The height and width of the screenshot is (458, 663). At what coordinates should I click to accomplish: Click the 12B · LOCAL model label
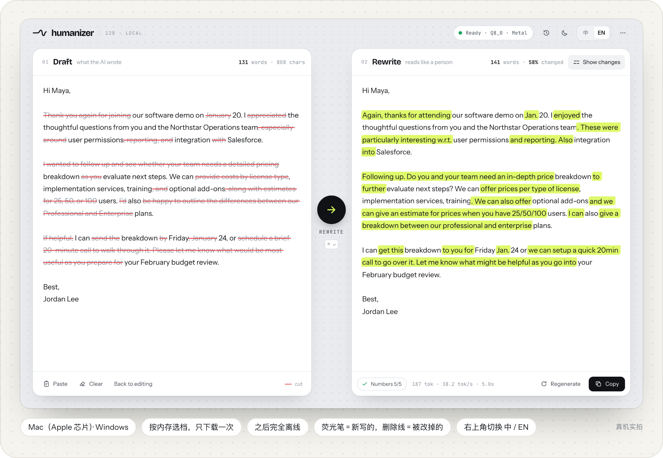[124, 33]
